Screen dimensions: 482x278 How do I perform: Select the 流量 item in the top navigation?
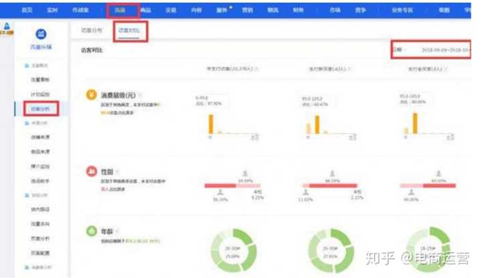tap(120, 10)
